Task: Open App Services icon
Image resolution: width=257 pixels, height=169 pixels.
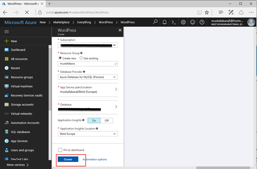Action: tap(7, 141)
